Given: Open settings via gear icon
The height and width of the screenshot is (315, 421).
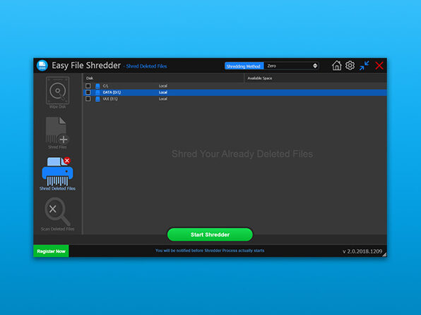Looking at the screenshot, I should [350, 66].
